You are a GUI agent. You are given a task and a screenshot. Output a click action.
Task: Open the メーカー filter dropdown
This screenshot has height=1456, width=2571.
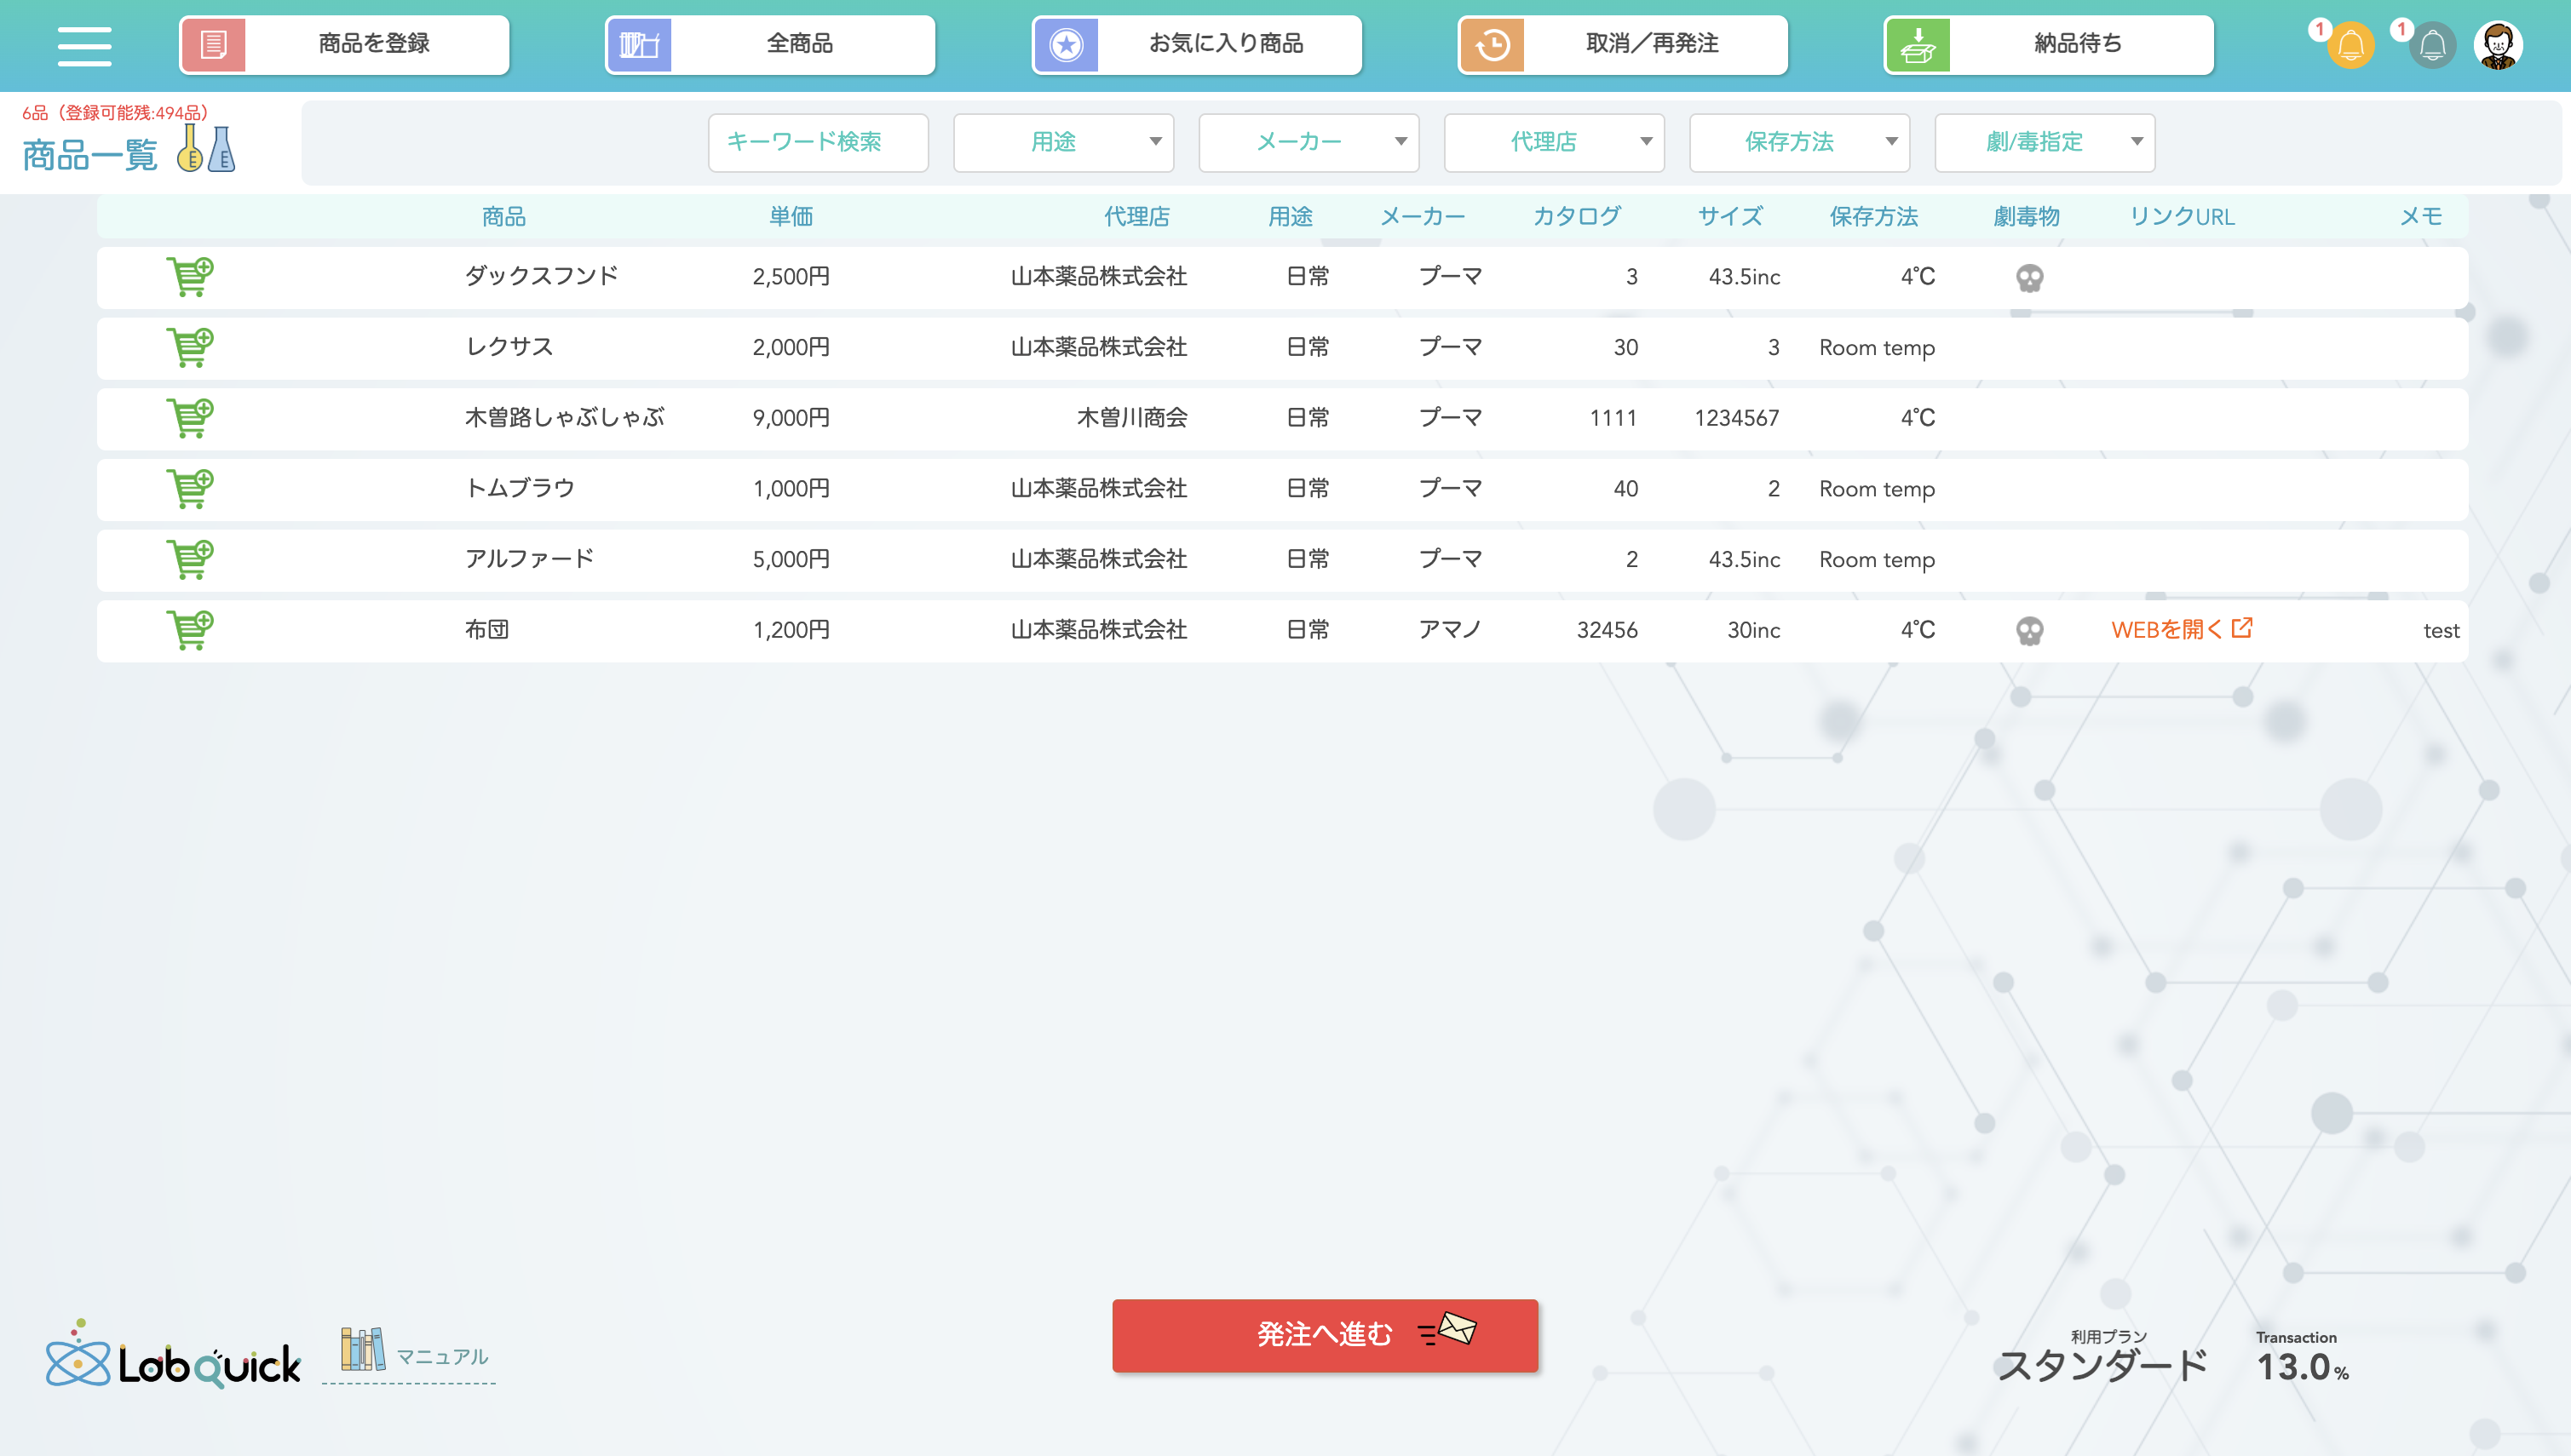click(1308, 142)
